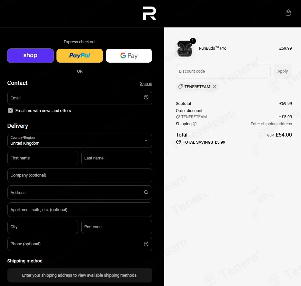Click the Address search magnifier icon
The image size is (301, 286).
point(146,192)
